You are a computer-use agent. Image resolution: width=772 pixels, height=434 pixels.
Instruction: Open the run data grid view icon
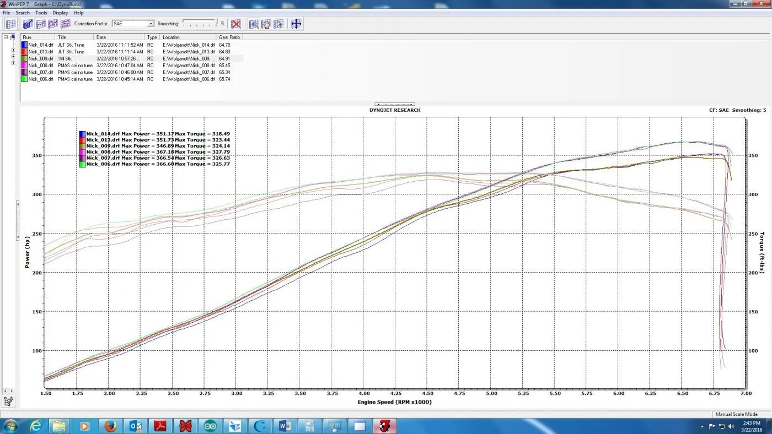click(x=10, y=24)
